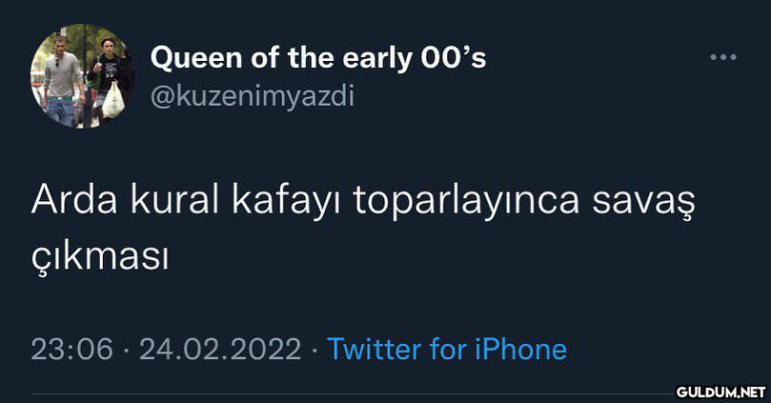Click the round profile avatar photo
The height and width of the screenshot is (403, 771).
click(83, 76)
